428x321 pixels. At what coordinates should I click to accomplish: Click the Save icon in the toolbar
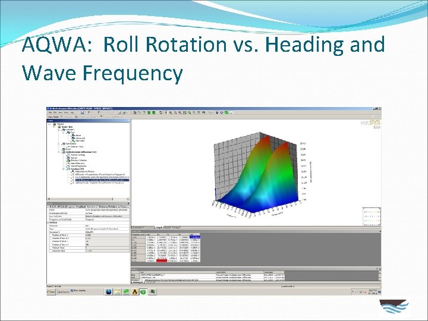coord(83,112)
